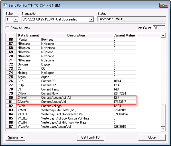Click the YAccVol data element cell
The width and height of the screenshot is (171, 146).
[28, 127]
